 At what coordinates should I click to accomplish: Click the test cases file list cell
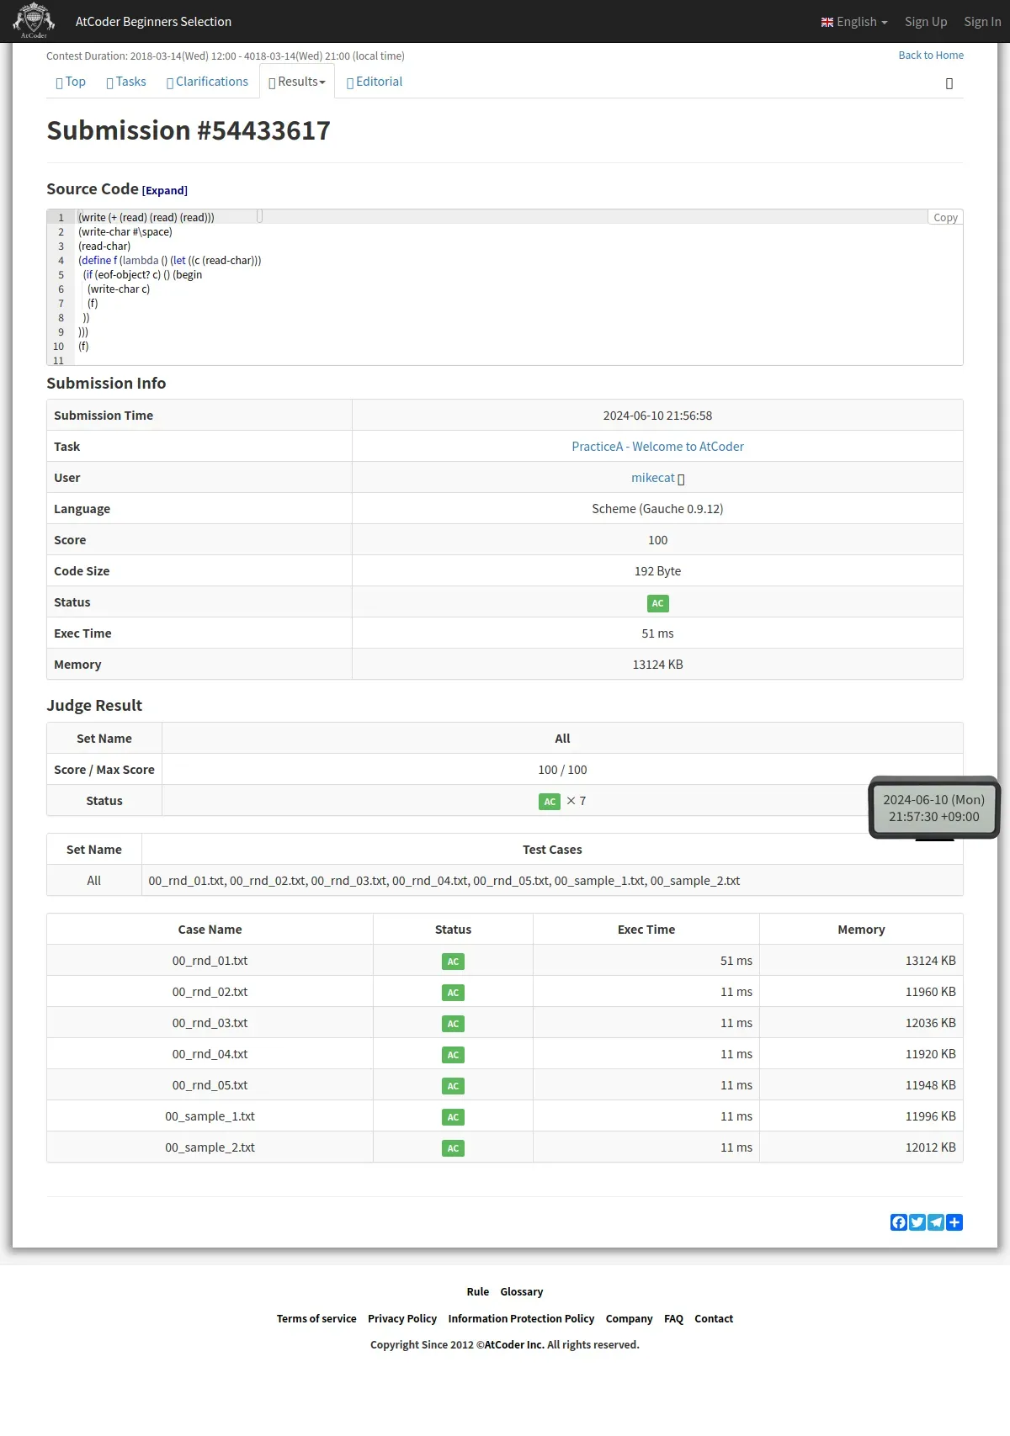(552, 881)
